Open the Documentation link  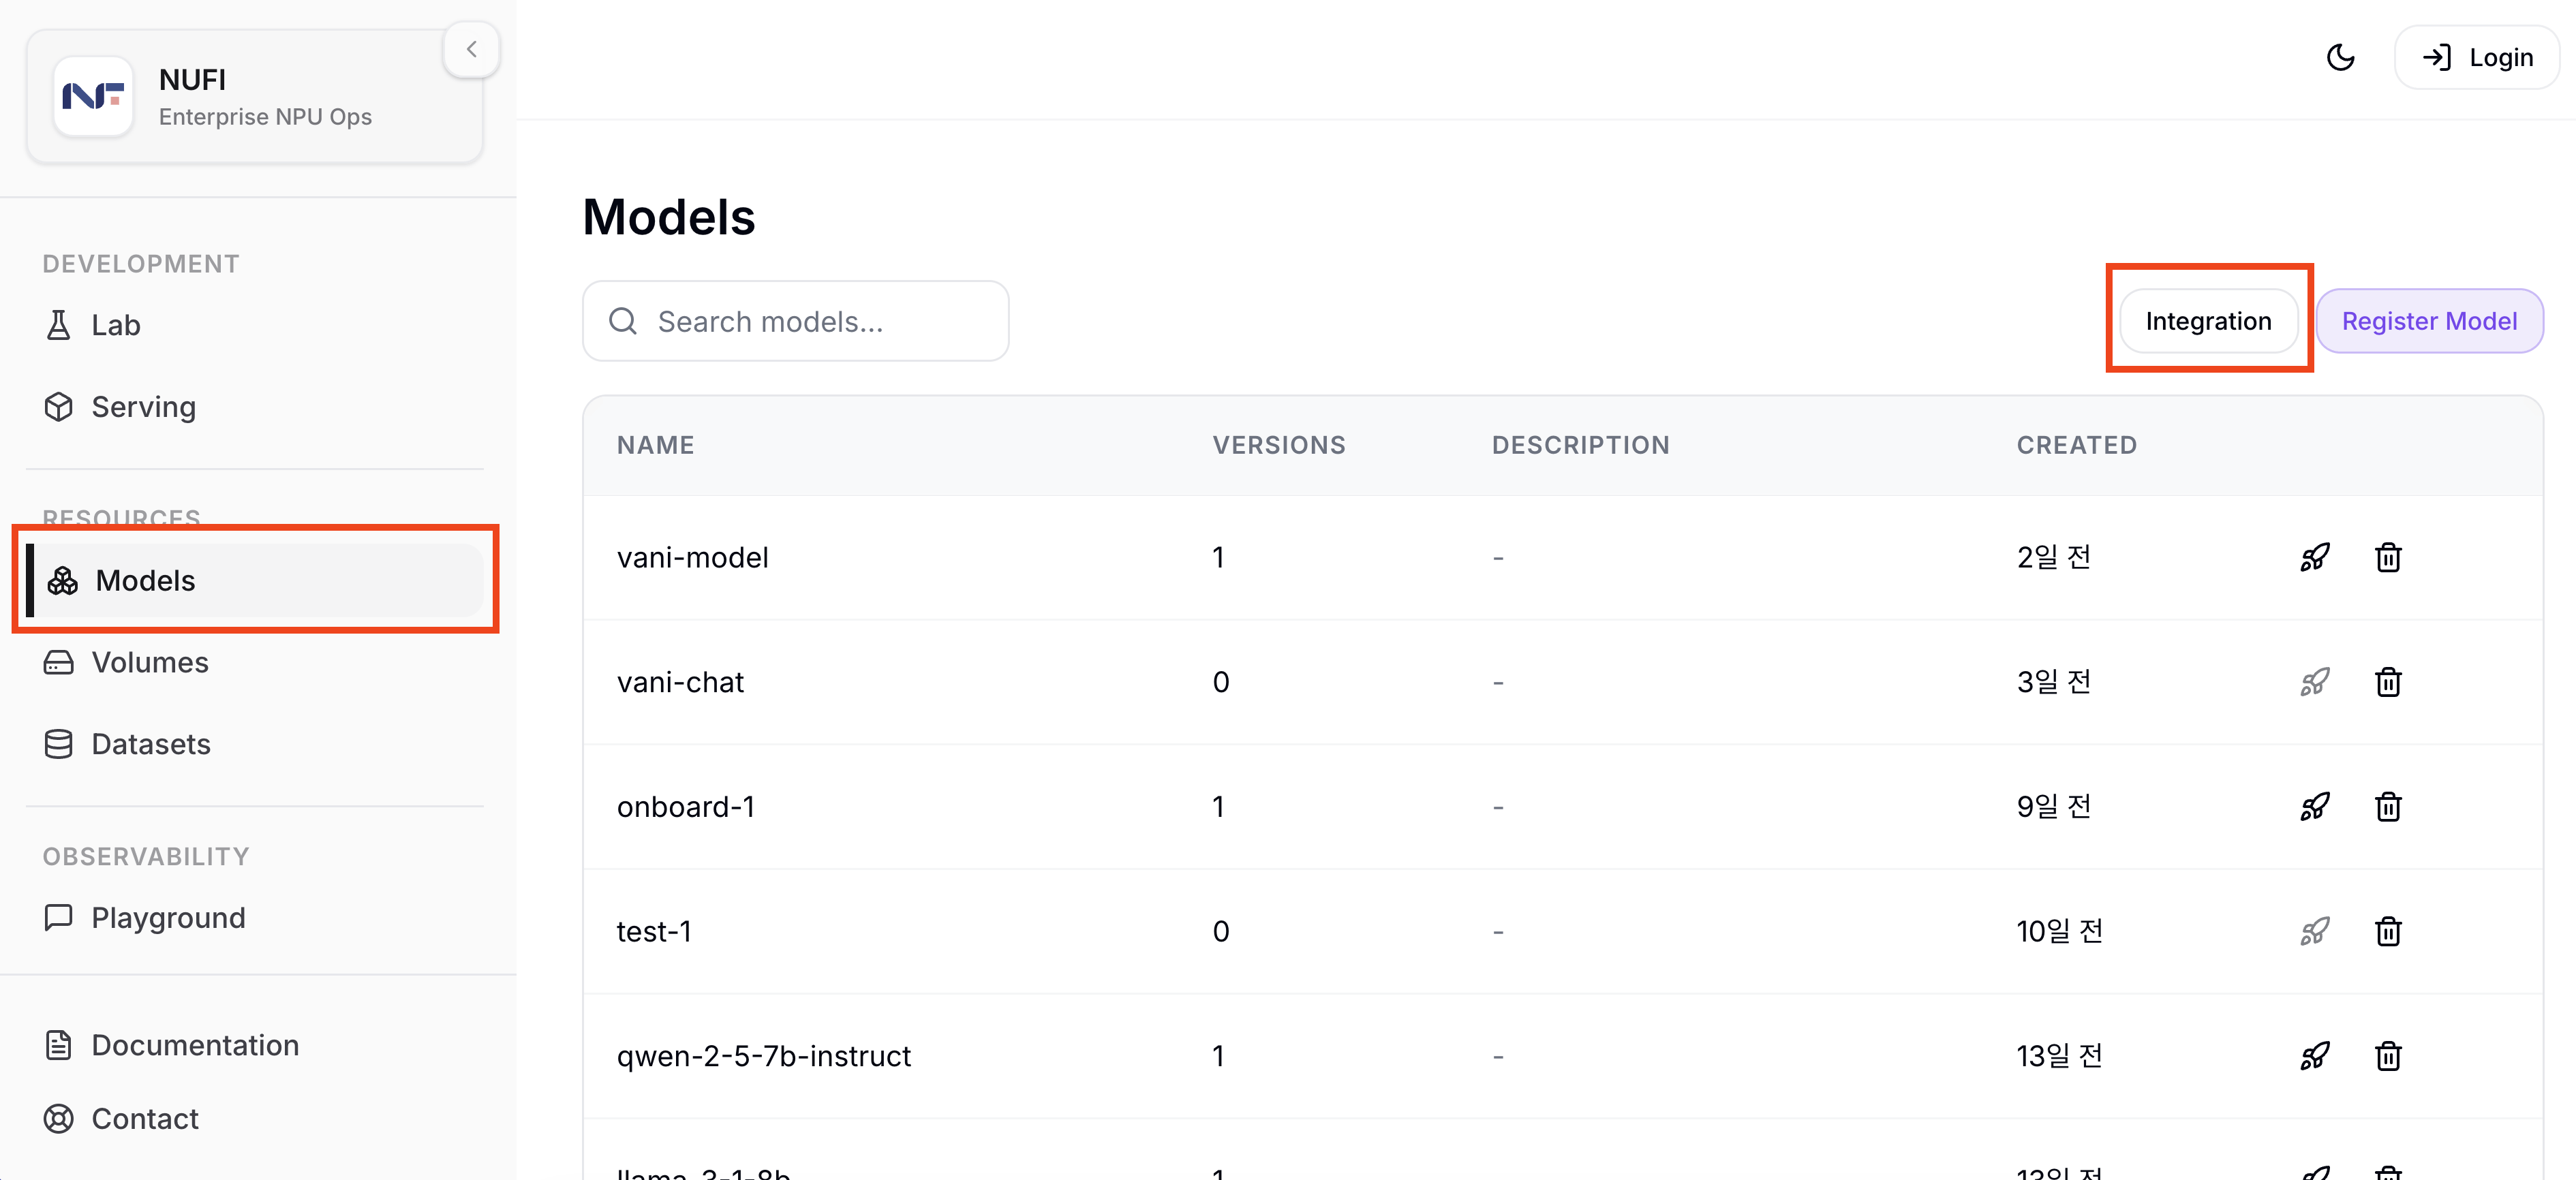point(255,1045)
